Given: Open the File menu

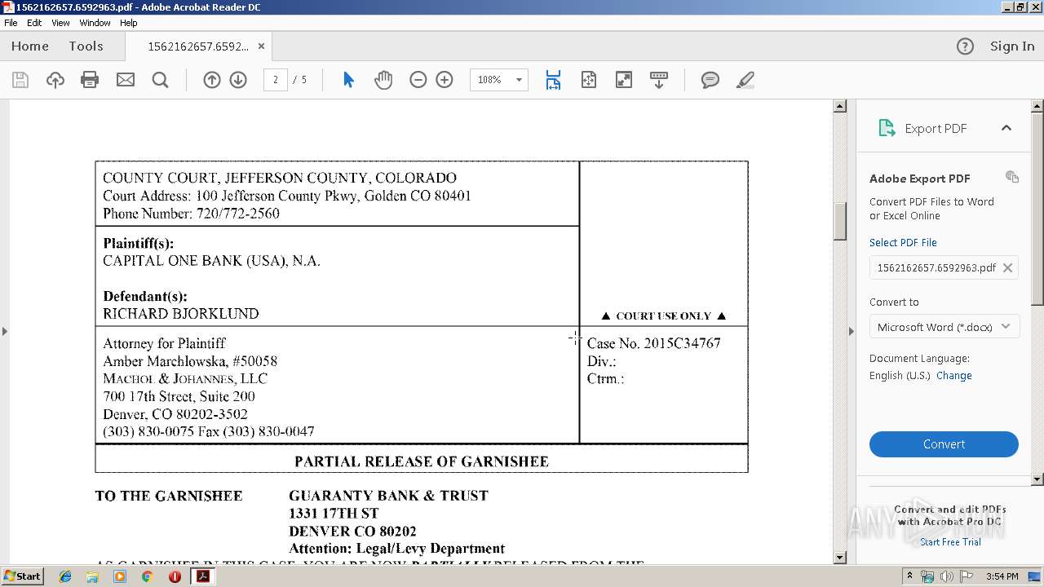Looking at the screenshot, I should pyautogui.click(x=11, y=23).
